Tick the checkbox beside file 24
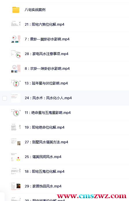This screenshot has width=129, height=201. (5, 98)
